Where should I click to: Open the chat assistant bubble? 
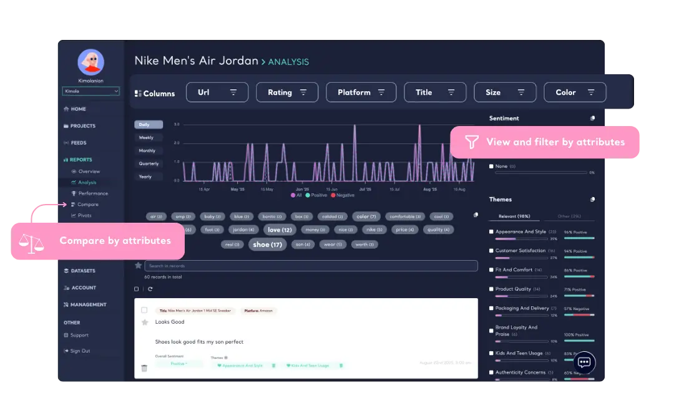pos(584,362)
